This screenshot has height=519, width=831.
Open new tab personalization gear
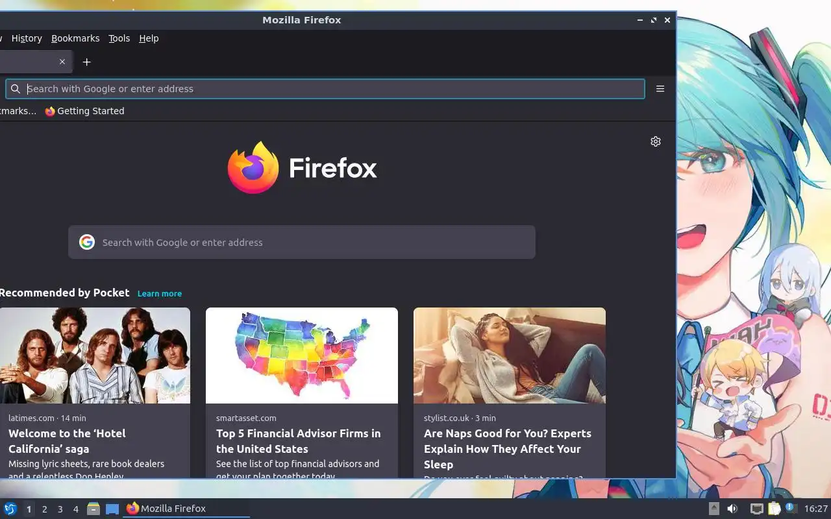(656, 141)
